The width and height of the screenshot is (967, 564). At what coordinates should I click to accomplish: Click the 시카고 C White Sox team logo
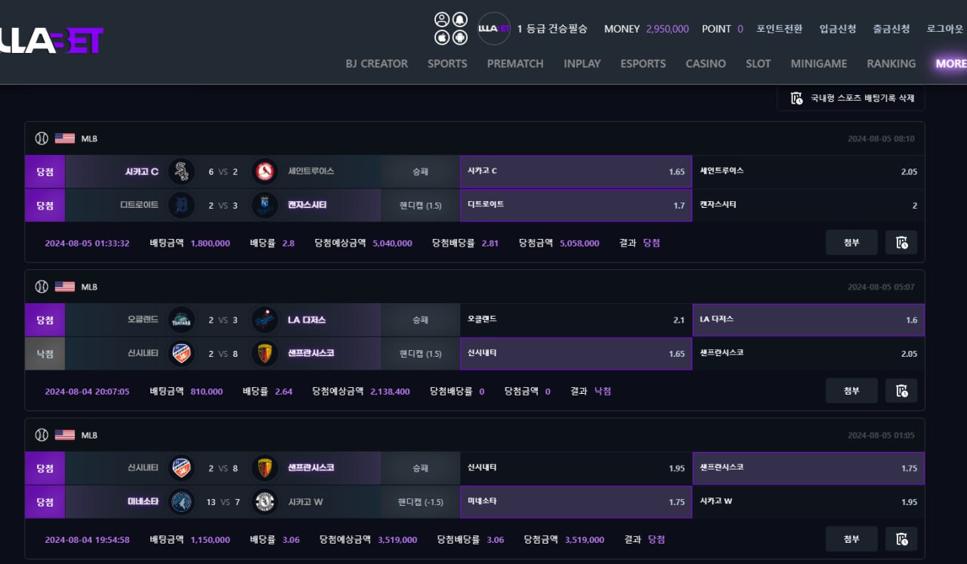(181, 172)
